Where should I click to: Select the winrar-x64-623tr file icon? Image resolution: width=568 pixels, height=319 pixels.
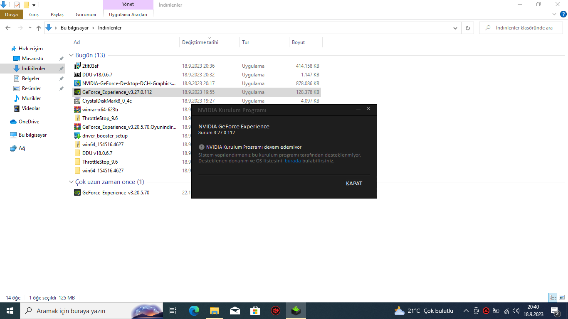pos(77,110)
